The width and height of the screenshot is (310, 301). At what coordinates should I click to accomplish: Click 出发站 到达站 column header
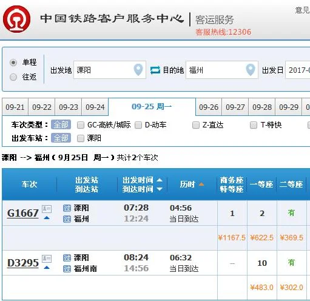[87, 184]
